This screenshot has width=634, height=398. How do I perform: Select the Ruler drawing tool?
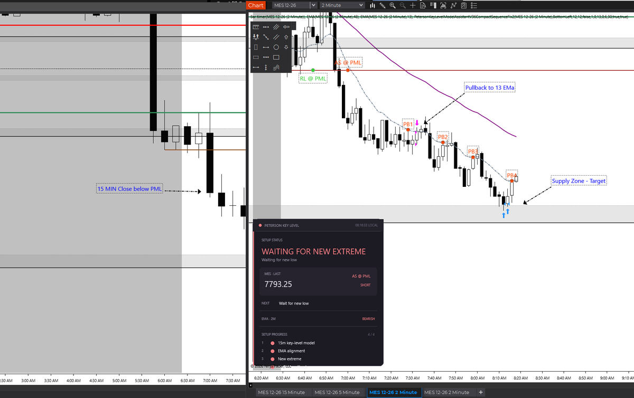(x=256, y=26)
